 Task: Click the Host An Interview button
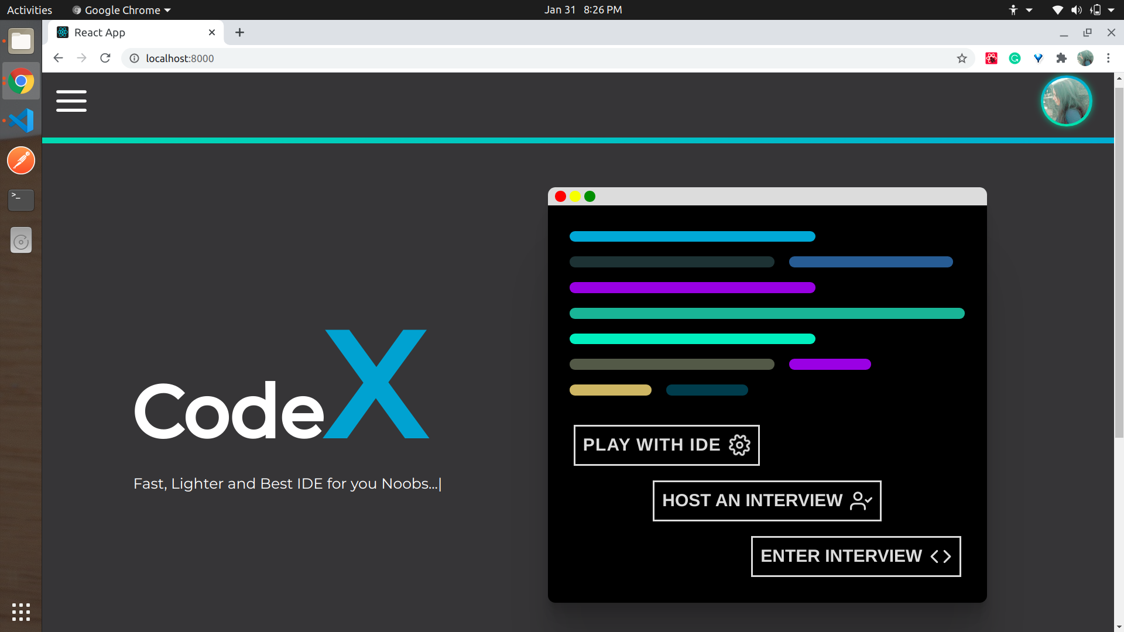pyautogui.click(x=766, y=501)
